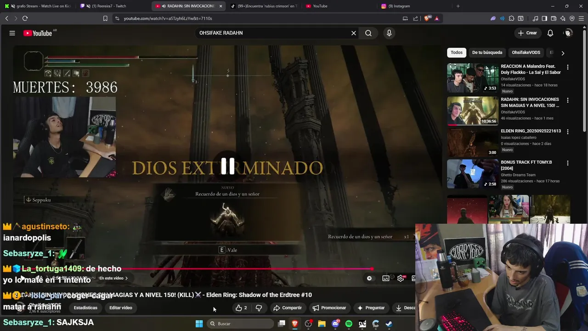This screenshot has width=588, height=331.
Task: Toggle subtitles on the player
Action: tap(386, 278)
